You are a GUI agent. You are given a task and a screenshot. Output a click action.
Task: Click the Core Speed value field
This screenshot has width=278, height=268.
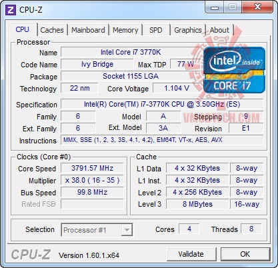(x=92, y=168)
